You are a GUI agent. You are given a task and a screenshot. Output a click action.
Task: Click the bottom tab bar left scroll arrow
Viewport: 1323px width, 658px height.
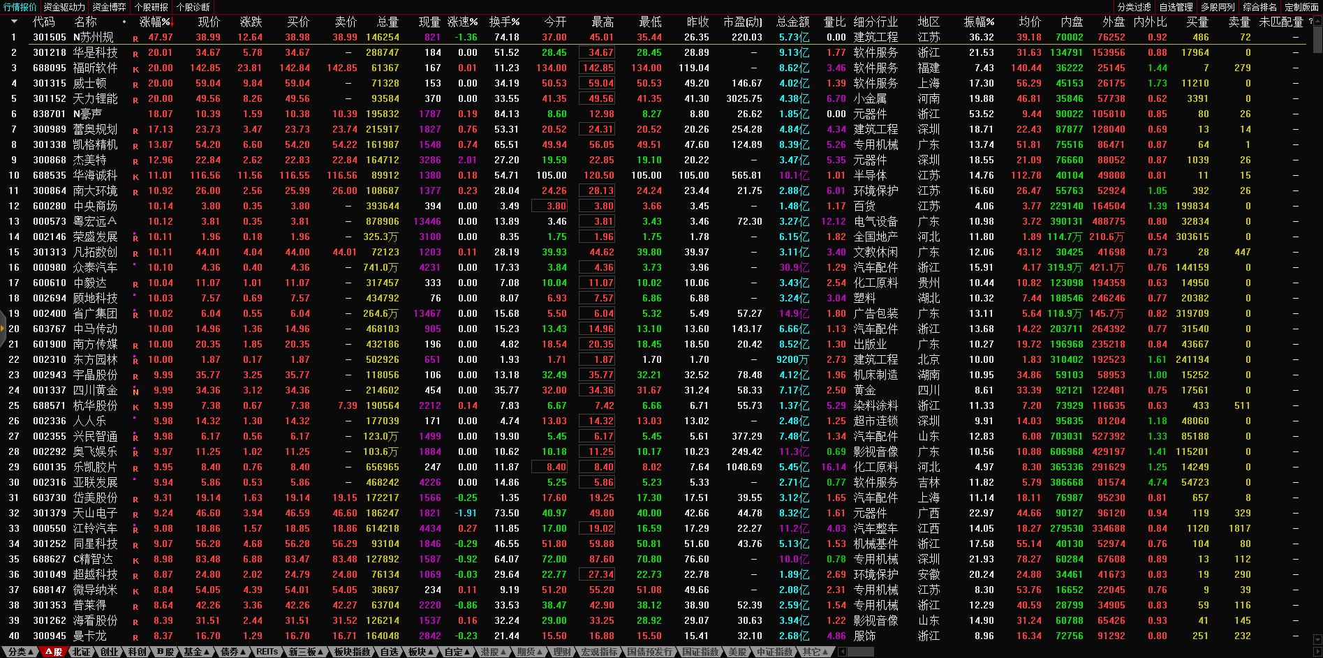coord(842,652)
